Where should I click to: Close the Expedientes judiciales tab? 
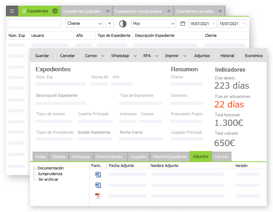click(x=108, y=11)
